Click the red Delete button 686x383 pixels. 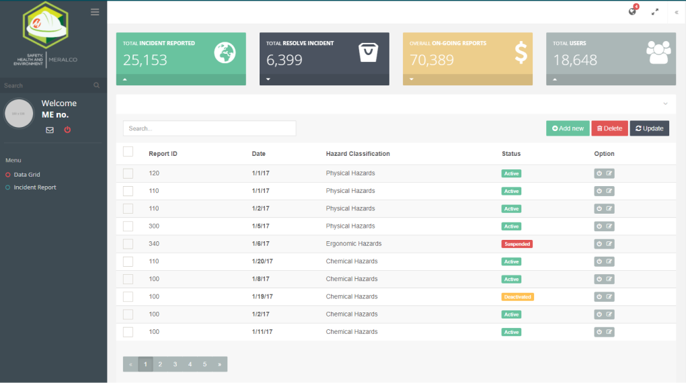(609, 128)
